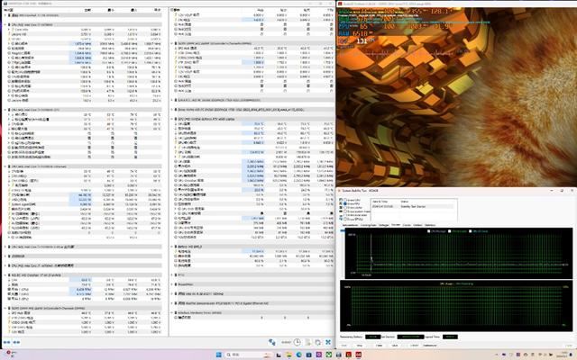
Task: Toggle the Stress CPU checkbox
Action: click(x=344, y=200)
